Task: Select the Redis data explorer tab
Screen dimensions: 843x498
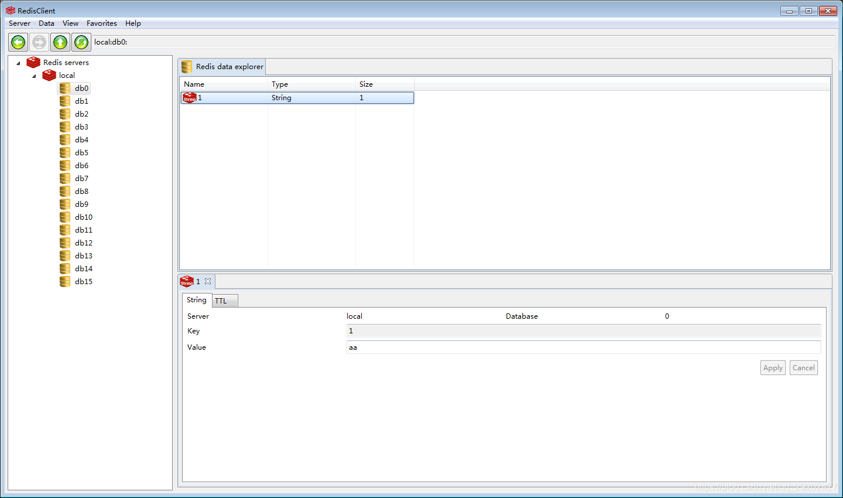Action: tap(222, 66)
